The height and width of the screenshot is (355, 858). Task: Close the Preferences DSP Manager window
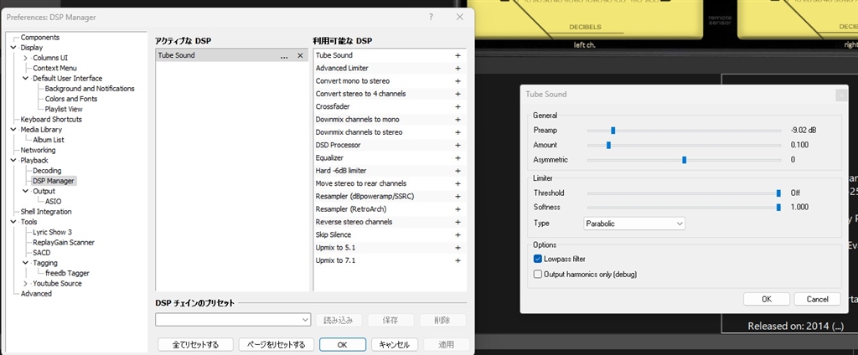(460, 17)
